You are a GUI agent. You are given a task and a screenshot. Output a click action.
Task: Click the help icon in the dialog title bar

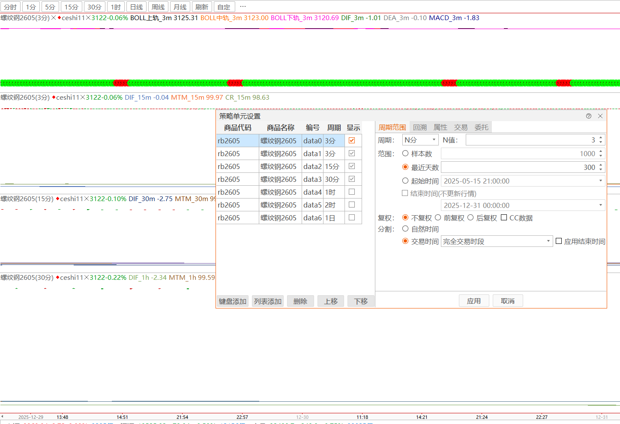coord(588,116)
